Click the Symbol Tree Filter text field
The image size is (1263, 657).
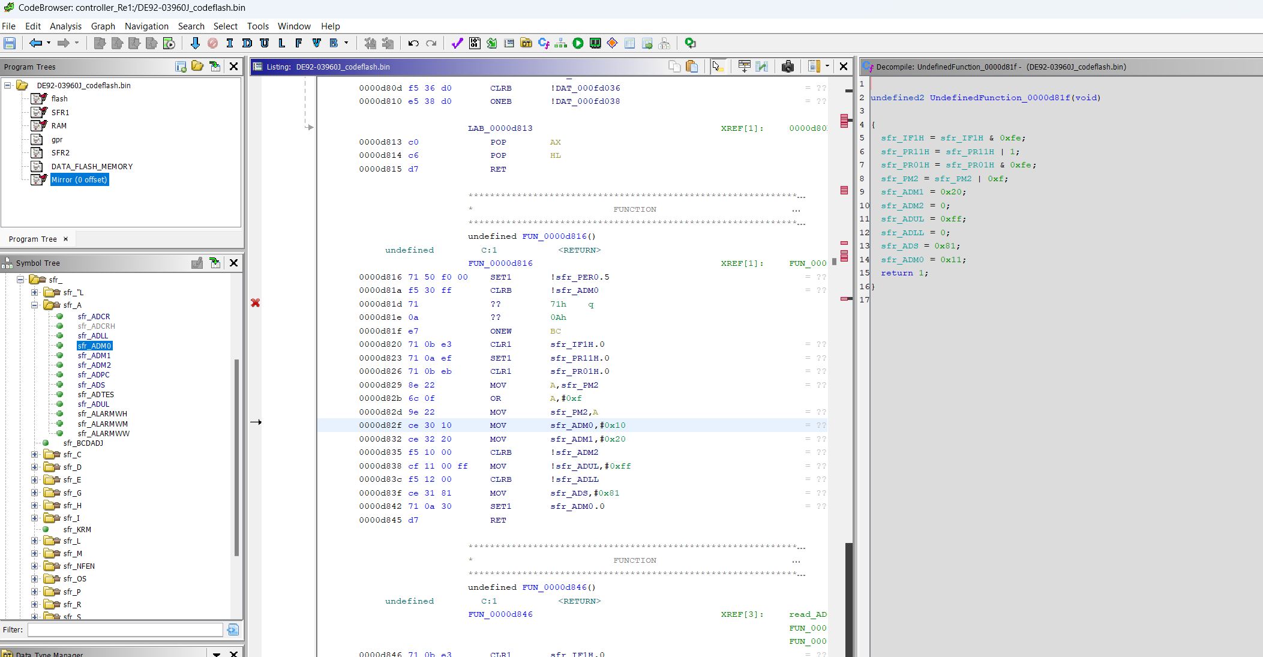125,629
